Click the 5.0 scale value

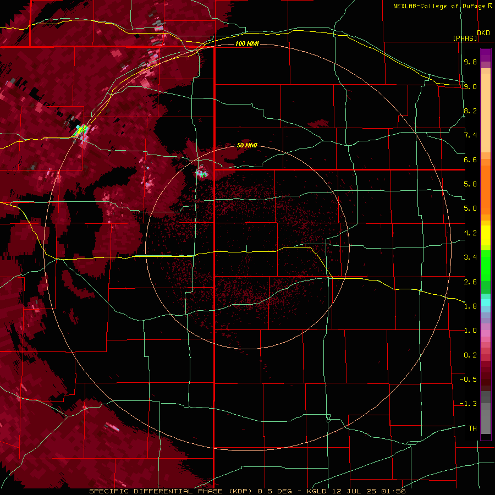[x=470, y=208]
